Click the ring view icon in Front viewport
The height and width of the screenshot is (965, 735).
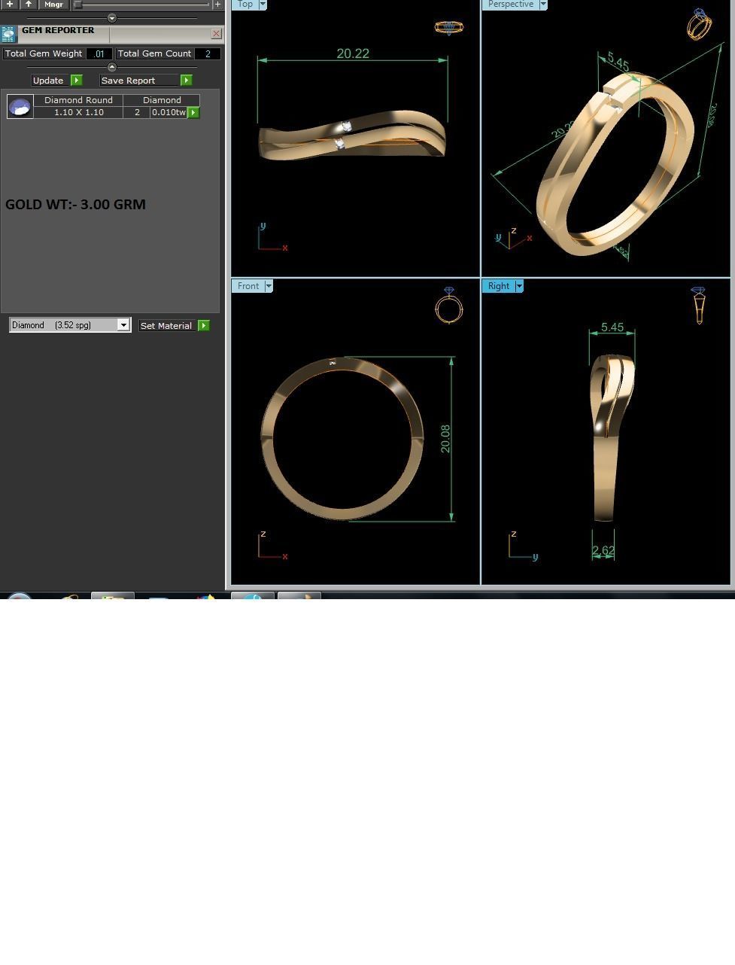tap(449, 305)
